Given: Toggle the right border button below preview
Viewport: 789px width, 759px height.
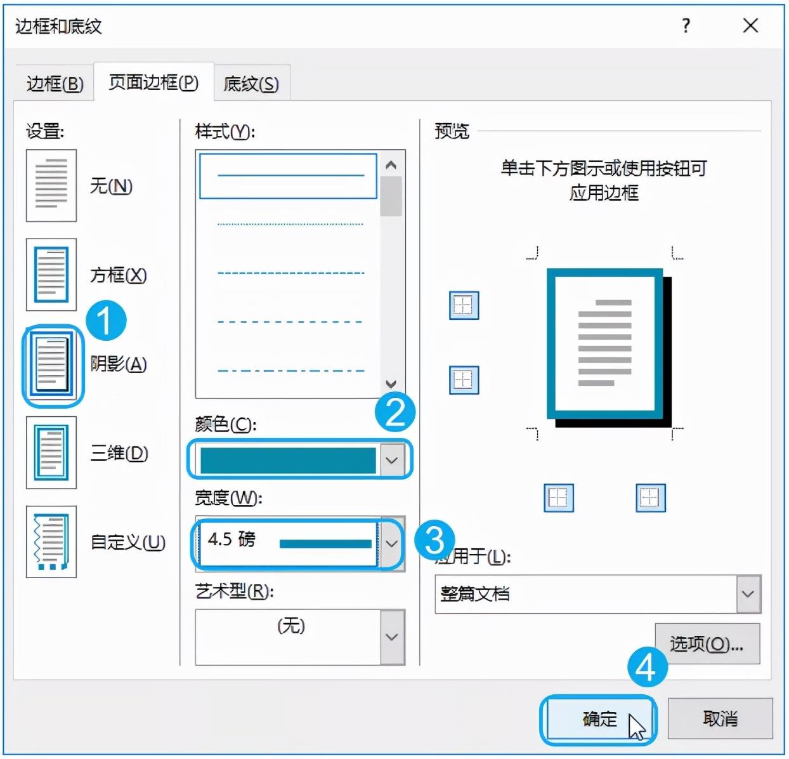Looking at the screenshot, I should pyautogui.click(x=651, y=498).
